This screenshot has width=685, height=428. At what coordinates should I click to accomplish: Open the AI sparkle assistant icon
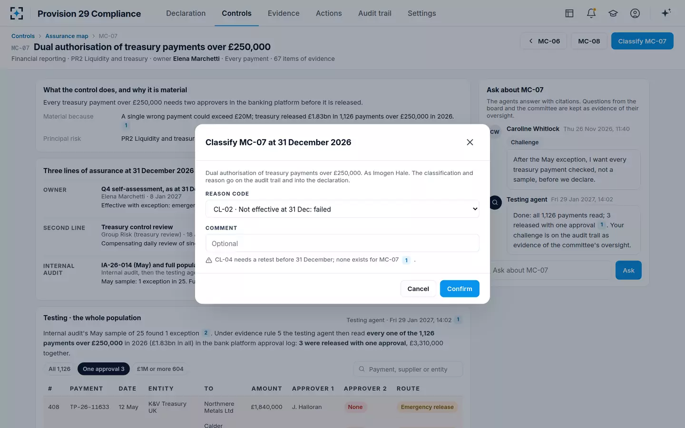point(666,13)
